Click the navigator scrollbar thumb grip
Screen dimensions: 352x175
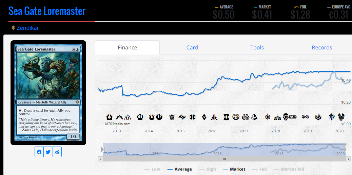(224, 159)
